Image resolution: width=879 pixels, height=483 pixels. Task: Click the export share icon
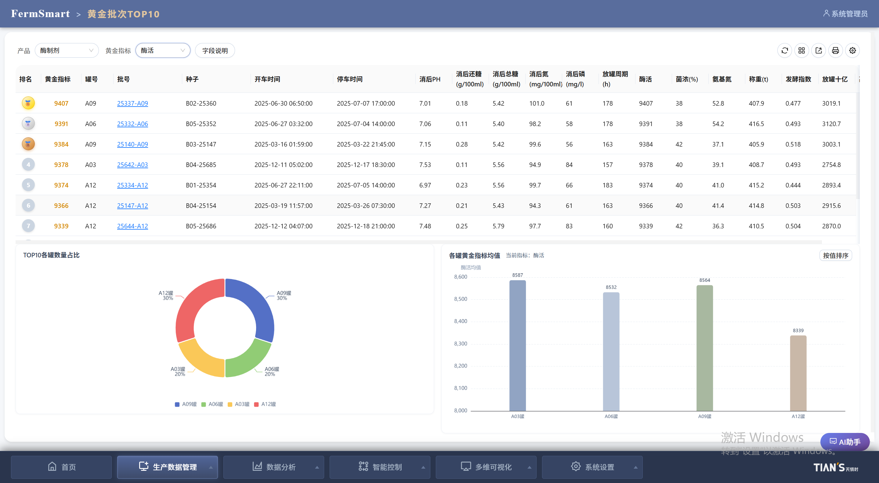818,50
